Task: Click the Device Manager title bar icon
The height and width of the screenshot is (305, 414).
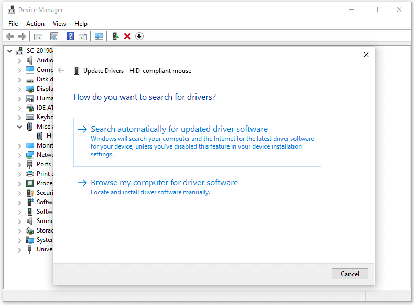Action: [12, 10]
